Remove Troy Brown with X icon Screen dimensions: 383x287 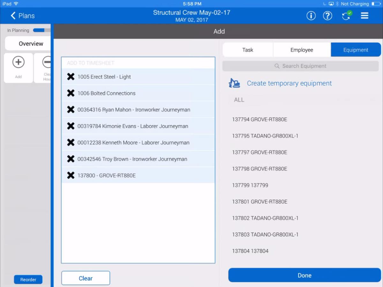[x=71, y=159]
